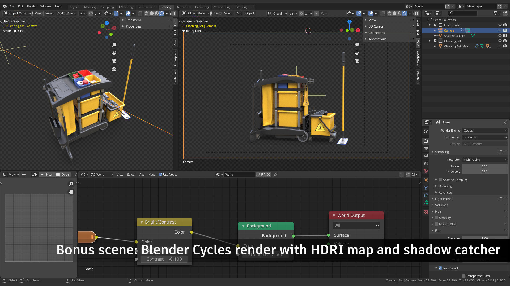
Task: Toggle camera view icon in left viewport
Action: click(114, 61)
